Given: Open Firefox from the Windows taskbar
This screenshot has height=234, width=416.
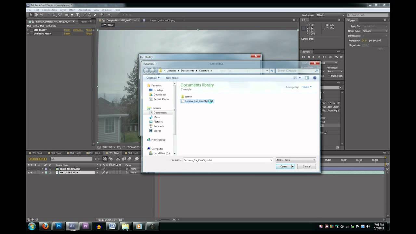Looking at the screenshot, I should point(45,226).
